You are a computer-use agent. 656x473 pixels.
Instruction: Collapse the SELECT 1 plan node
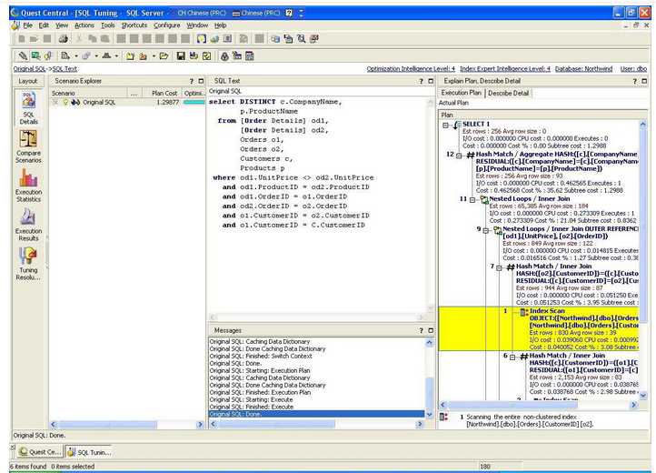[x=445, y=125]
